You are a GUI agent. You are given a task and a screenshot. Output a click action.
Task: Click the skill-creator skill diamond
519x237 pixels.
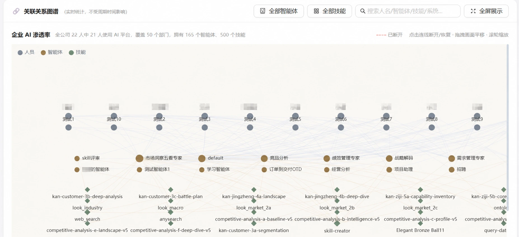point(337,223)
